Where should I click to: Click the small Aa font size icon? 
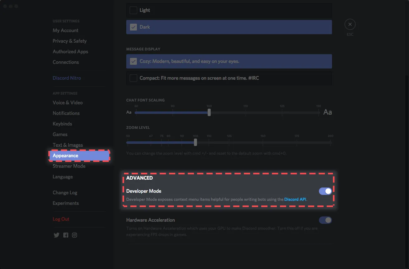click(x=129, y=112)
